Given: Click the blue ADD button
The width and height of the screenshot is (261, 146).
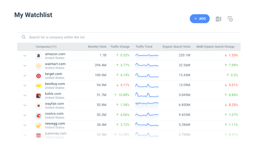Looking at the screenshot, I should click(200, 19).
